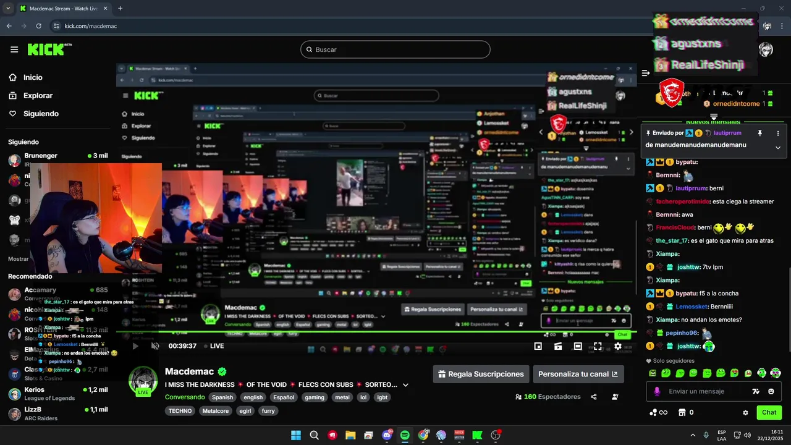This screenshot has width=791, height=445.
Task: Open Inicio in the sidebar
Action: click(26, 77)
